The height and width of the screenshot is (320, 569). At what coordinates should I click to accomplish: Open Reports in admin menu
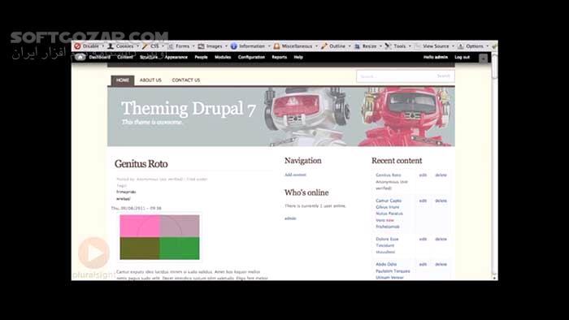pyautogui.click(x=279, y=57)
